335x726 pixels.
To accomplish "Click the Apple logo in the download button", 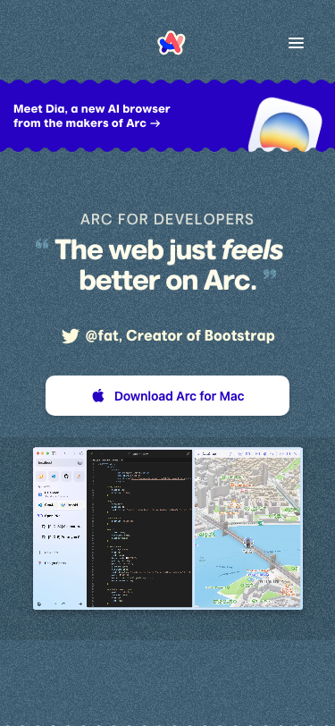I will 98,396.
